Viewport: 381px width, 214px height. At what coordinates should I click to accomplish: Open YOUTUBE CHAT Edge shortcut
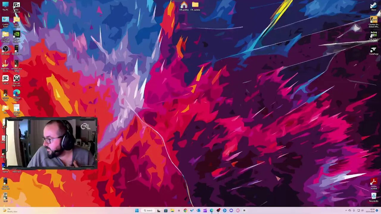(x=17, y=95)
